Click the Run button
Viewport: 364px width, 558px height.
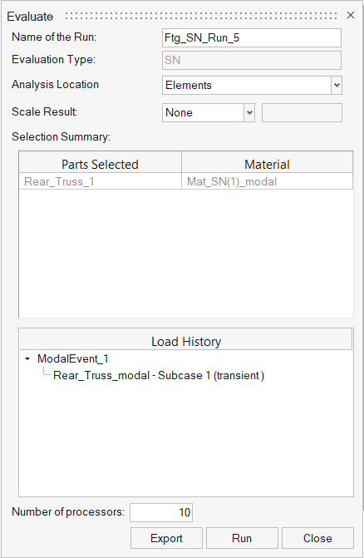242,538
